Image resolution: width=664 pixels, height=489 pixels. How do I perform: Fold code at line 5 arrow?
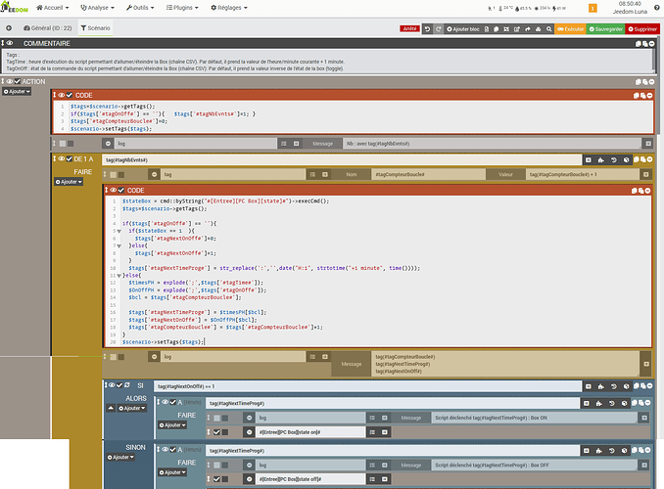119,231
